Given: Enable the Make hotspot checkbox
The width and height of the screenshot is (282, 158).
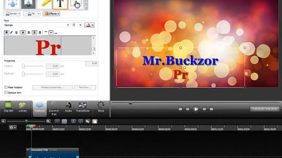Looking at the screenshot, I should pos(6,87).
